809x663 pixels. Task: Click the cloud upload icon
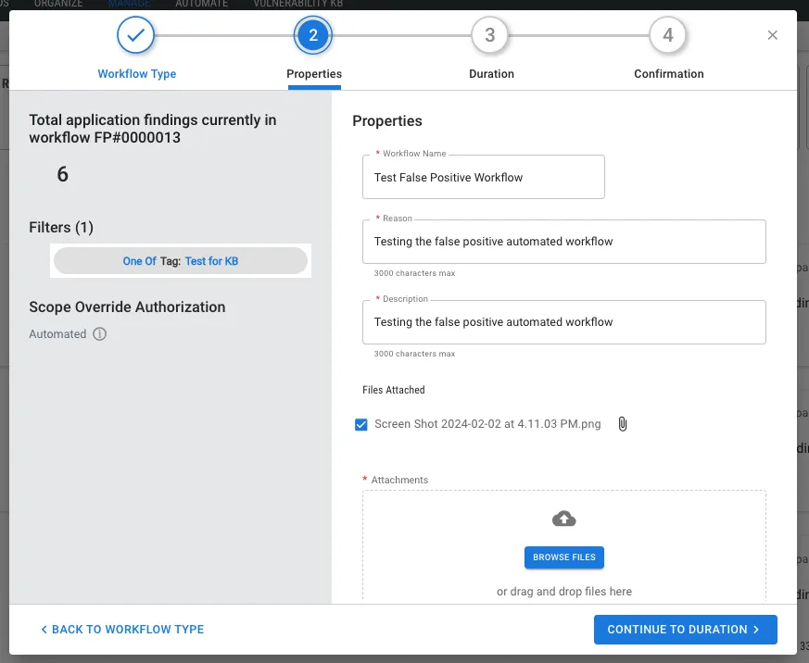pyautogui.click(x=564, y=519)
